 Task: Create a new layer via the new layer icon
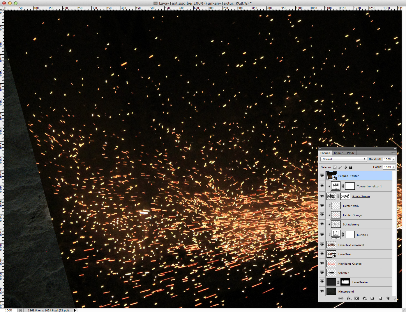(x=380, y=298)
